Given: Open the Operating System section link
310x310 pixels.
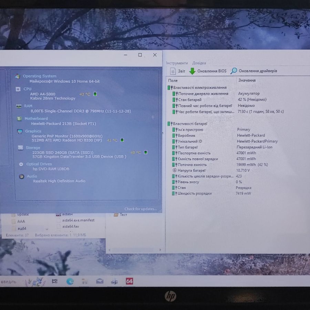Looking at the screenshot, I should click(40, 76).
